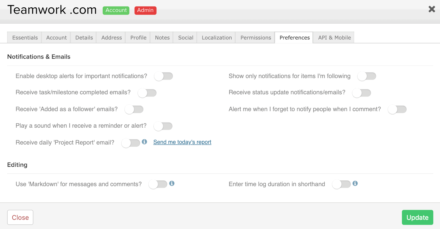
Task: Enable sound for reminders or alerts
Action: pos(163,126)
